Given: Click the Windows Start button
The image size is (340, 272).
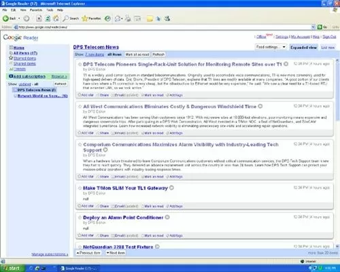Looking at the screenshot, I should (12, 269).
